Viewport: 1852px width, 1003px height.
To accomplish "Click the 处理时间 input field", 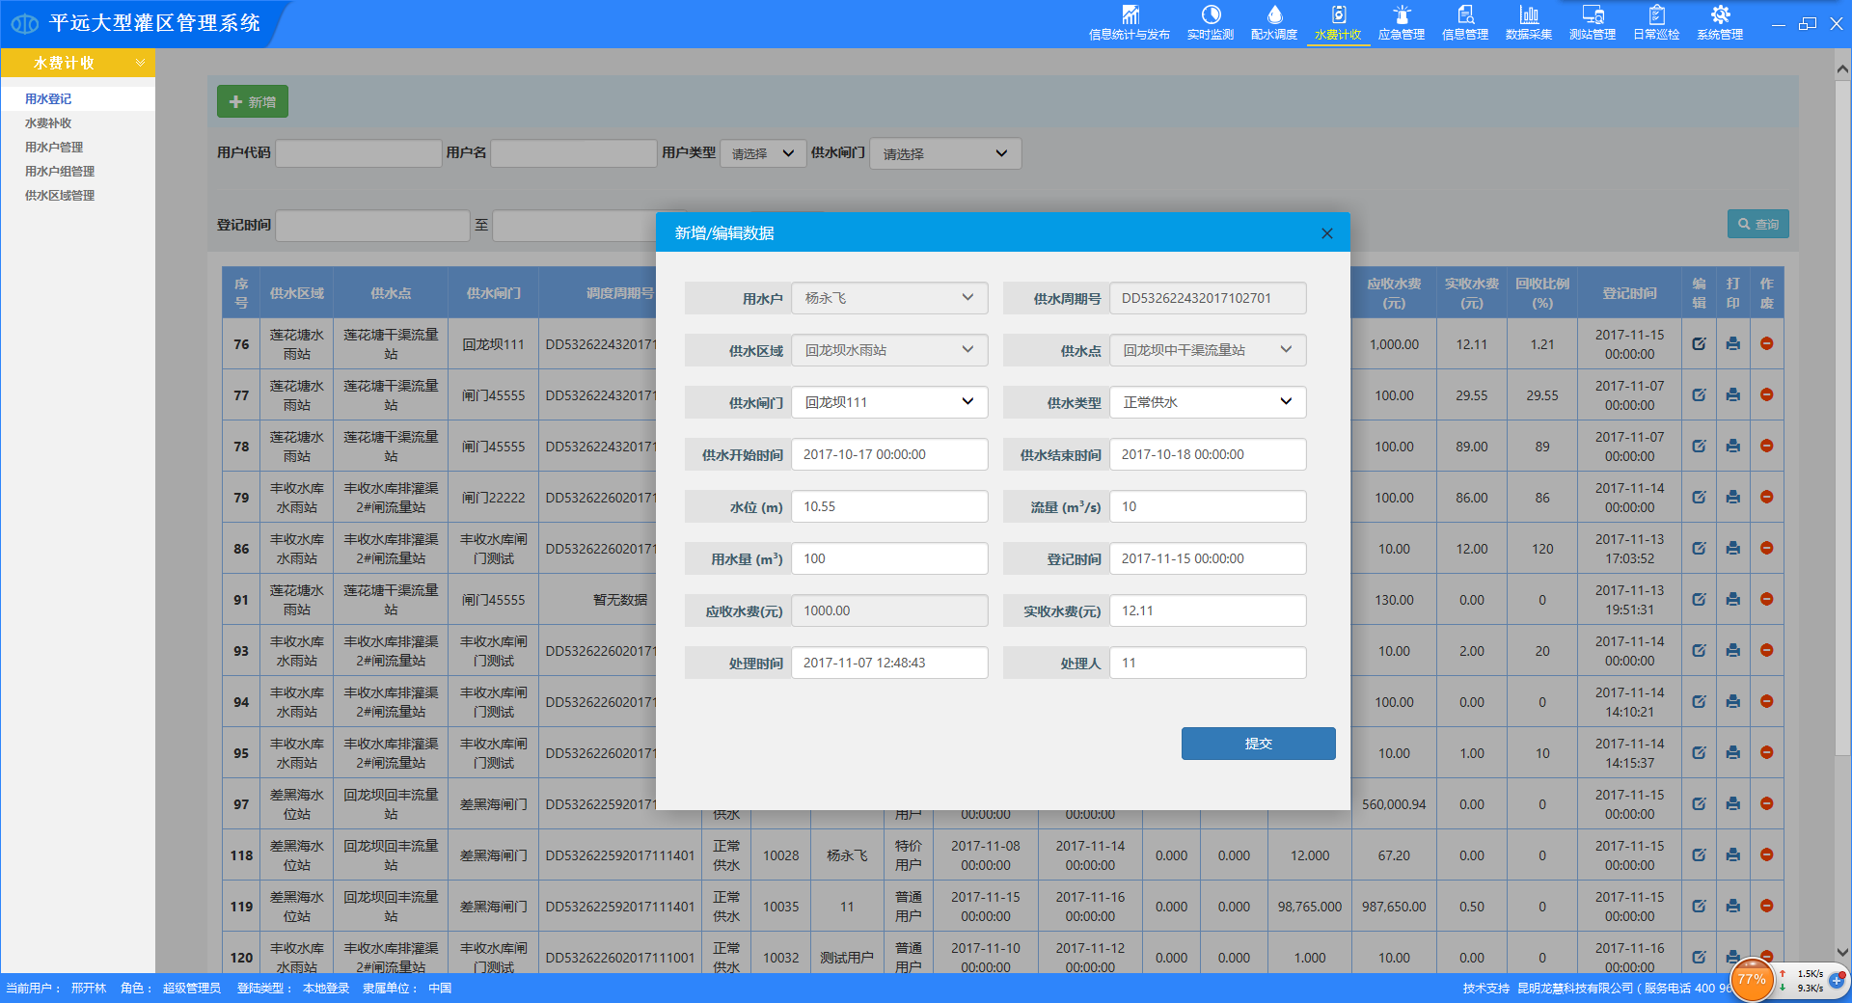I will 889,663.
